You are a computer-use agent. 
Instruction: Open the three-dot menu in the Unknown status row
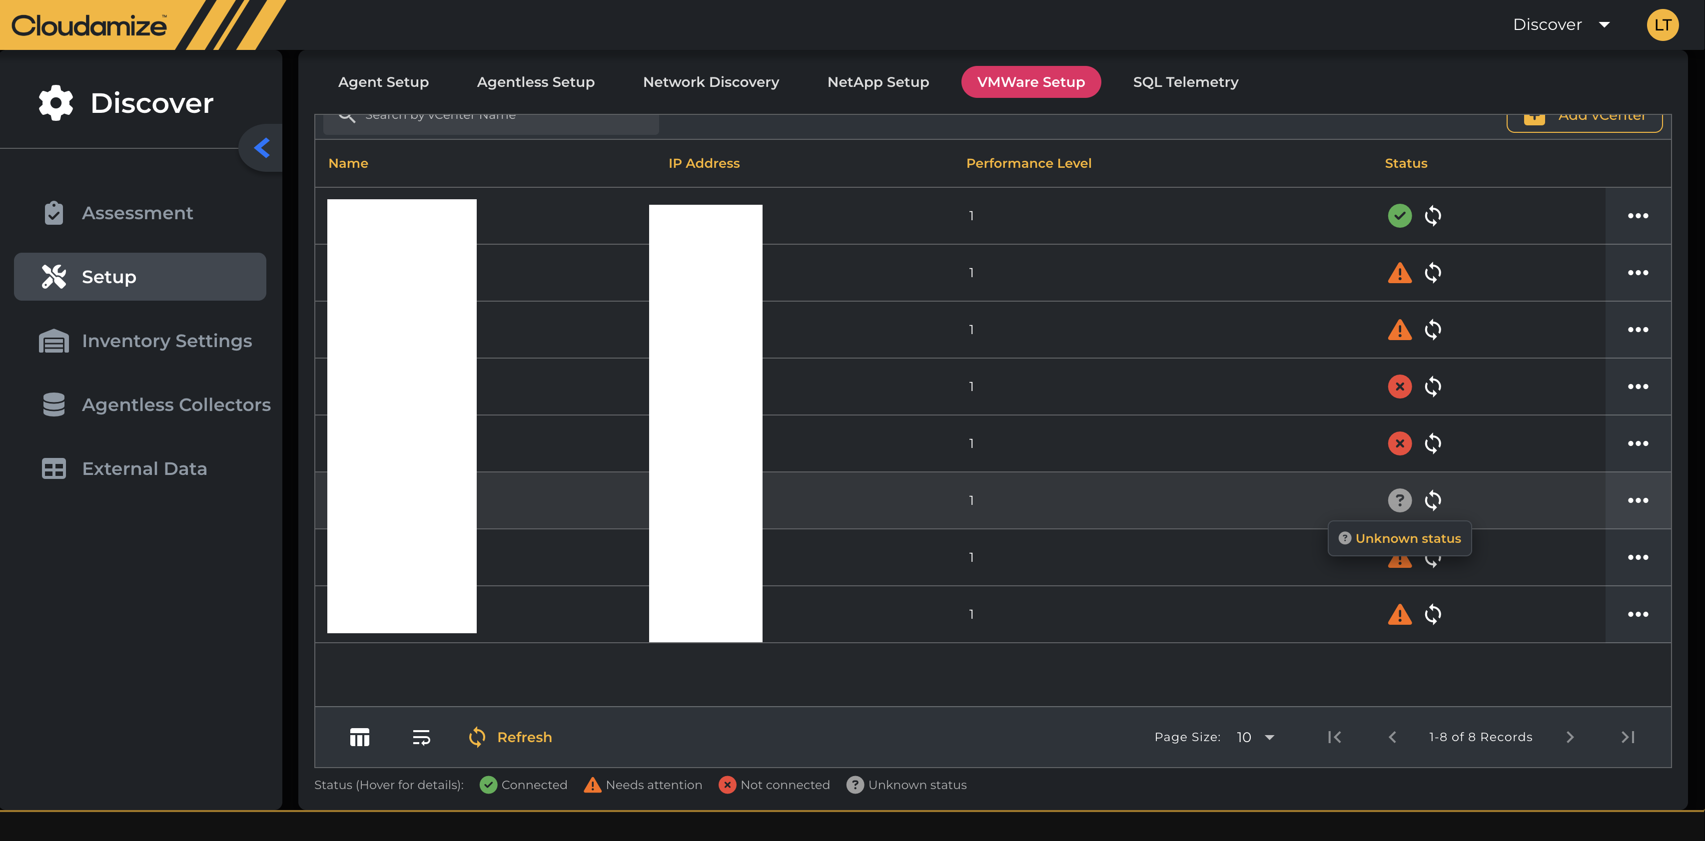pos(1638,500)
